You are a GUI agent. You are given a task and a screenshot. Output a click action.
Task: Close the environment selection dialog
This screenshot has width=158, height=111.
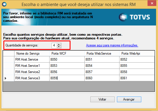pos(152,3)
